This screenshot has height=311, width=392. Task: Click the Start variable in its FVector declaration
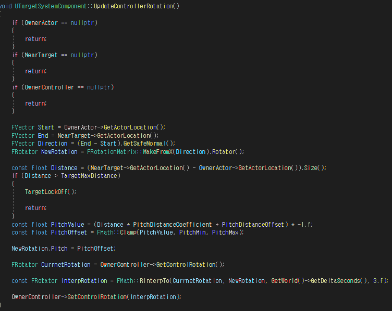46,127
